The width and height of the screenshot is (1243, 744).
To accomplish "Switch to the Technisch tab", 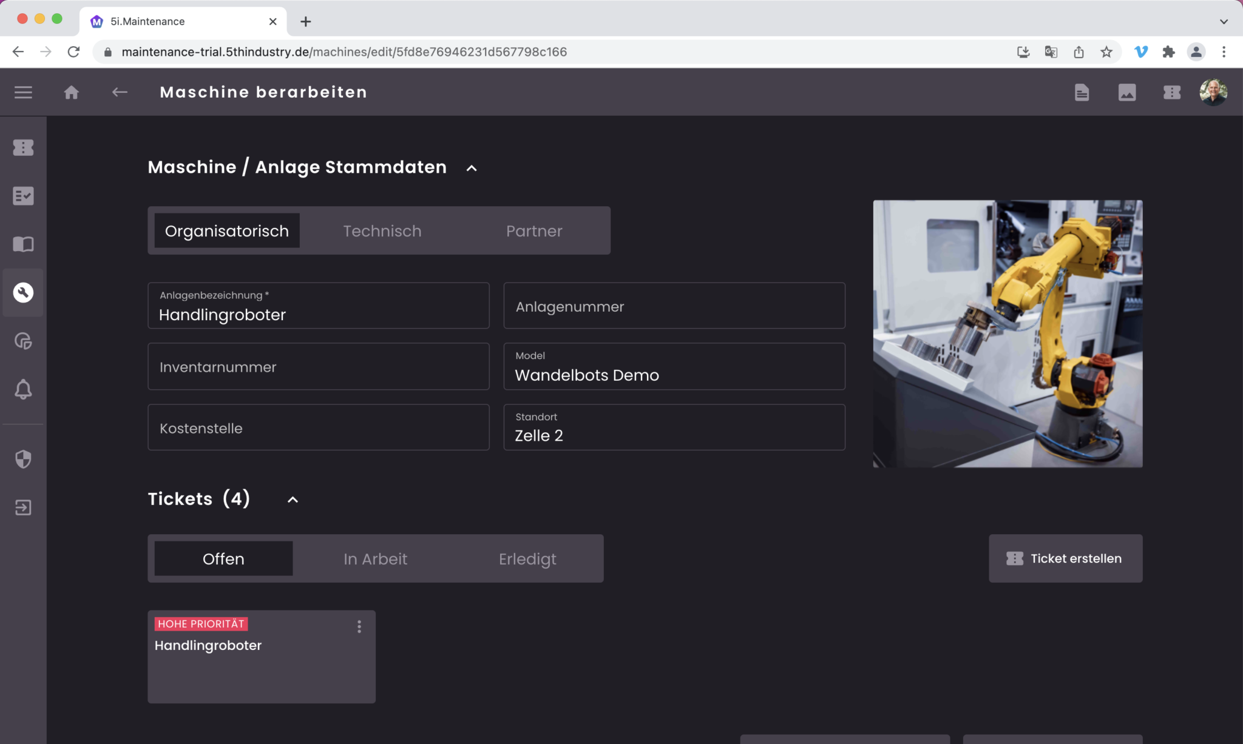I will point(382,231).
